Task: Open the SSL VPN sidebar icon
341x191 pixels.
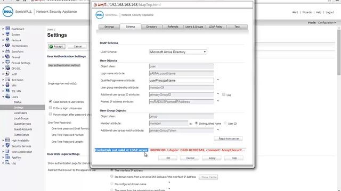Action: 7,91
